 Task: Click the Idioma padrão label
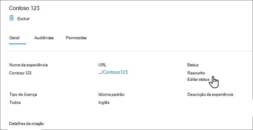[x=111, y=94]
